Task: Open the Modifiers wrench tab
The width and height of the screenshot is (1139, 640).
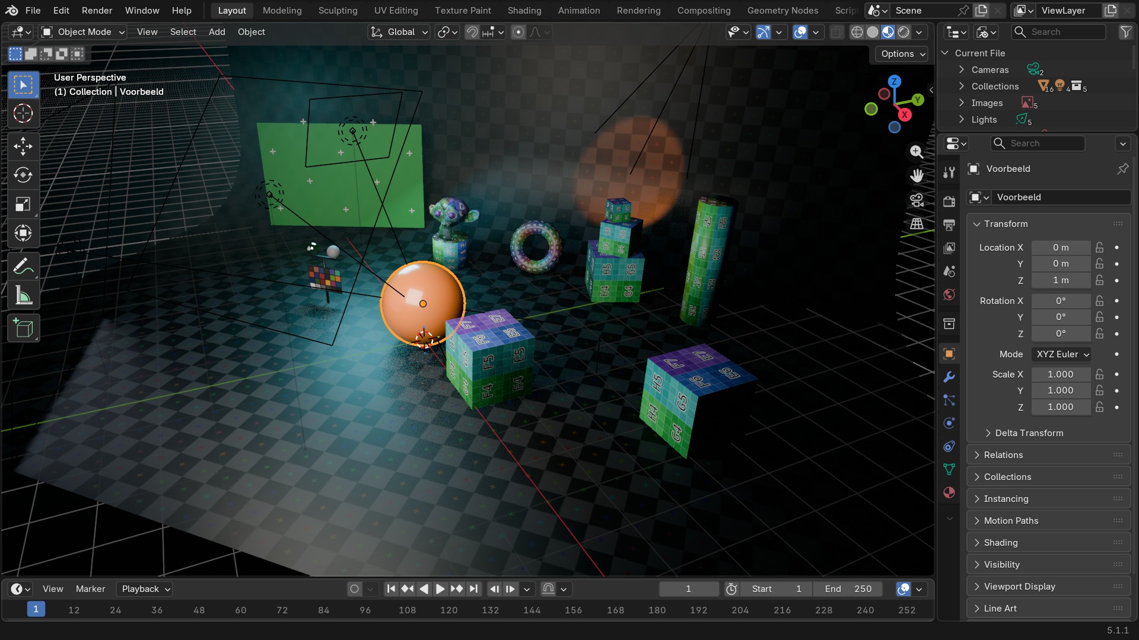Action: click(x=949, y=377)
